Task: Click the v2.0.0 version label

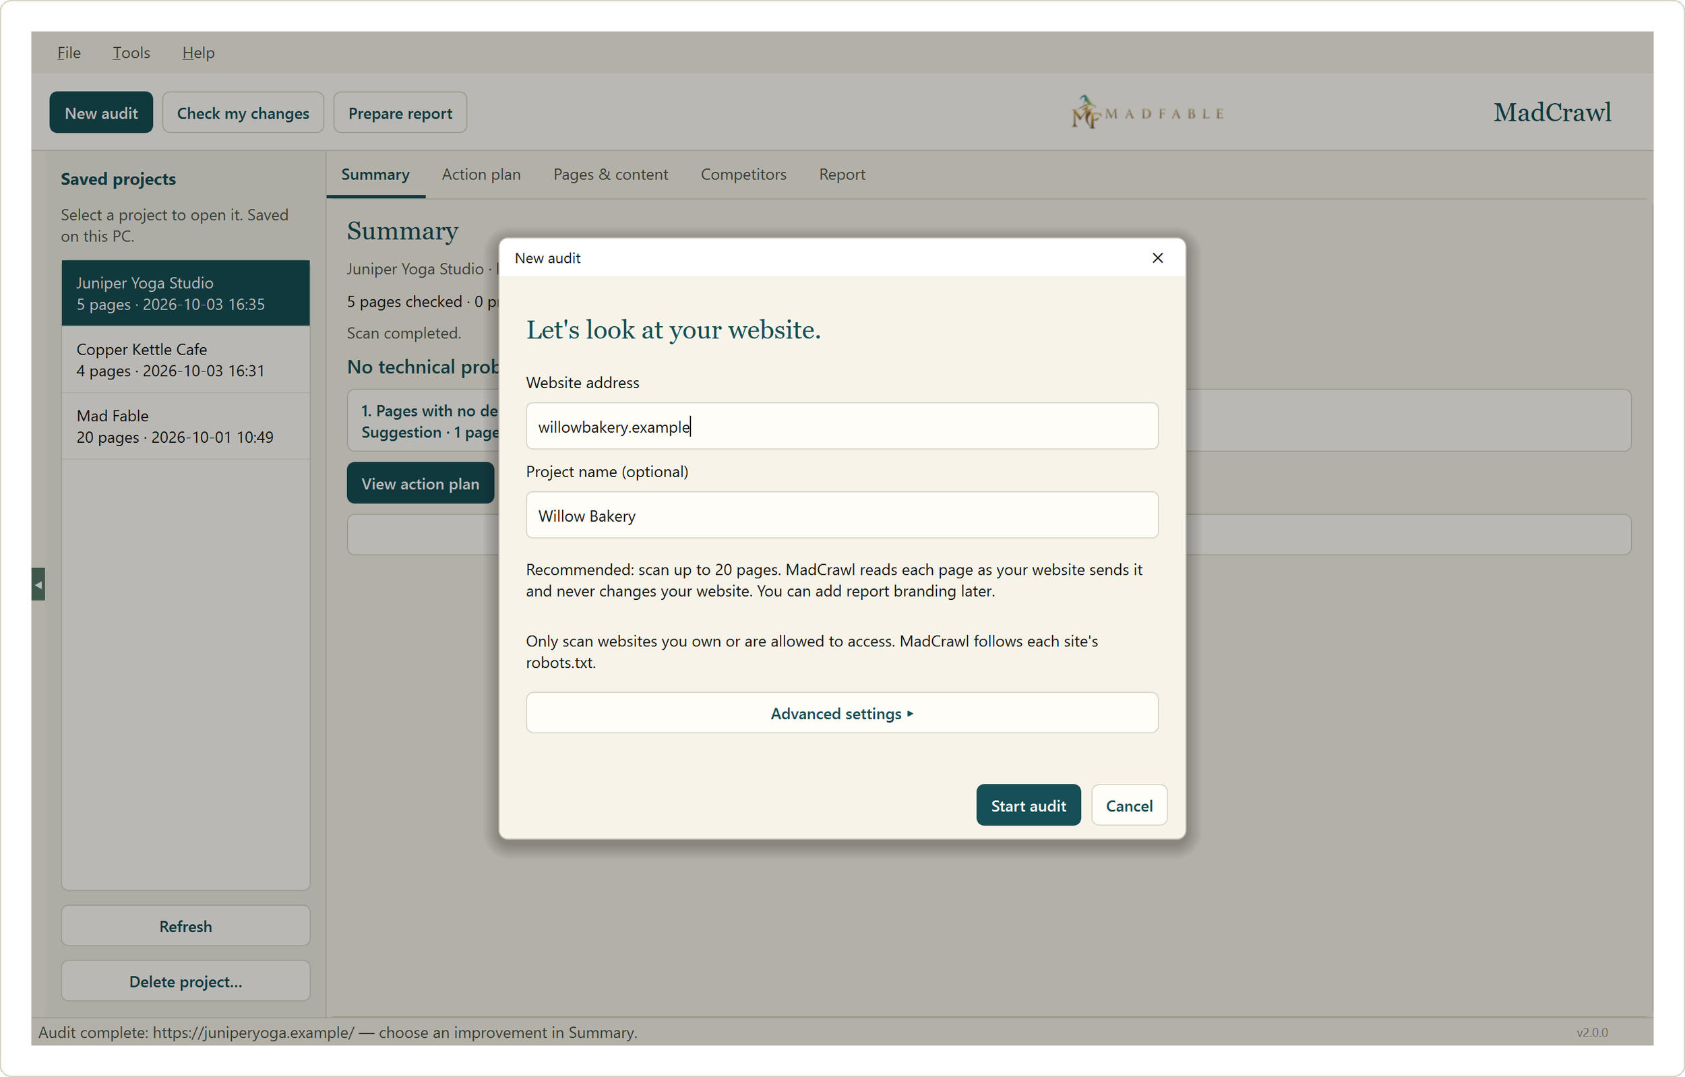Action: [x=1592, y=1033]
